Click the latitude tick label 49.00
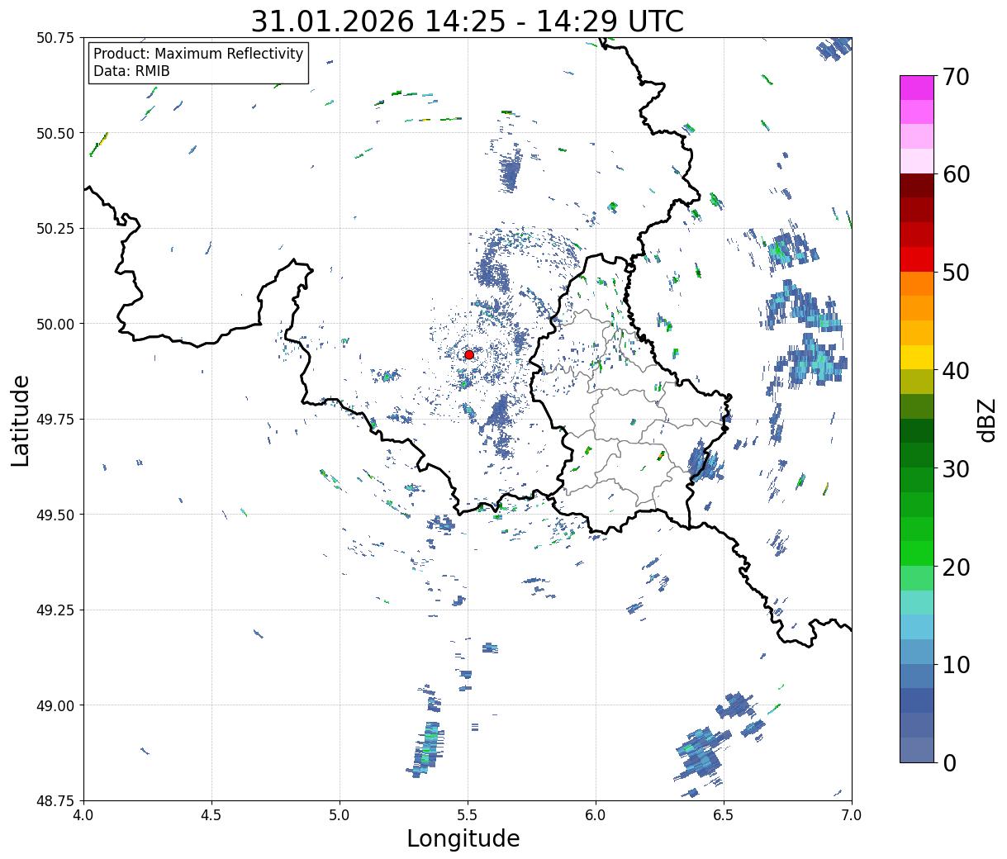 [55, 705]
